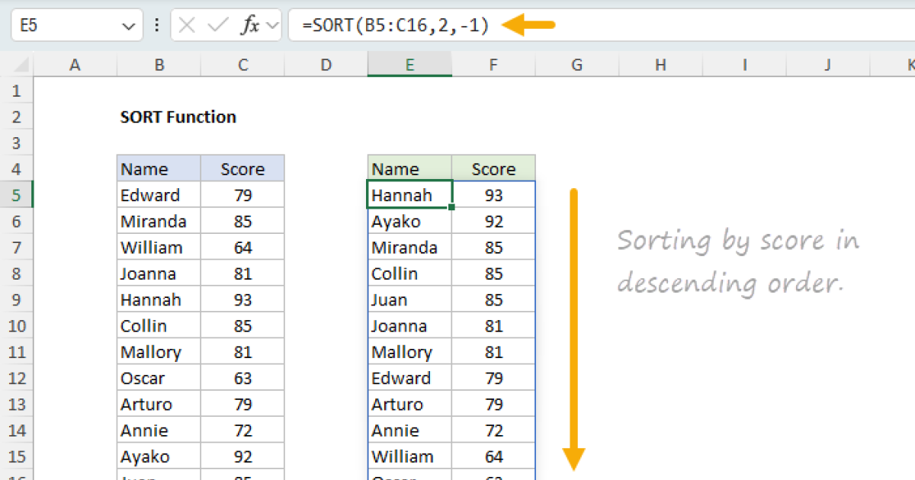The width and height of the screenshot is (915, 480).
Task: Select column E header
Action: click(x=409, y=66)
